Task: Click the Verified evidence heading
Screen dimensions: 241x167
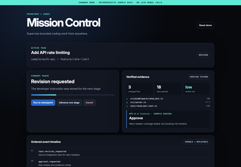Action: 138,77
